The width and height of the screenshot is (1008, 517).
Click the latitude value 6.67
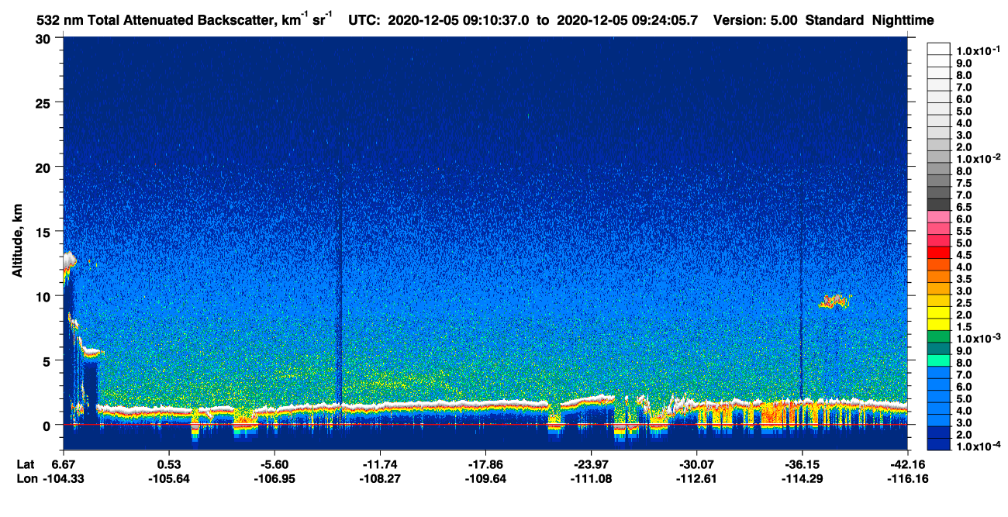[x=63, y=464]
